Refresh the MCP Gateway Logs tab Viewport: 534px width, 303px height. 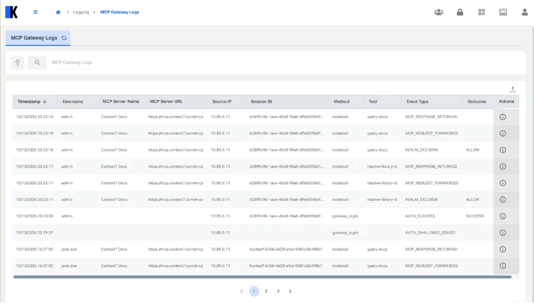pos(64,38)
